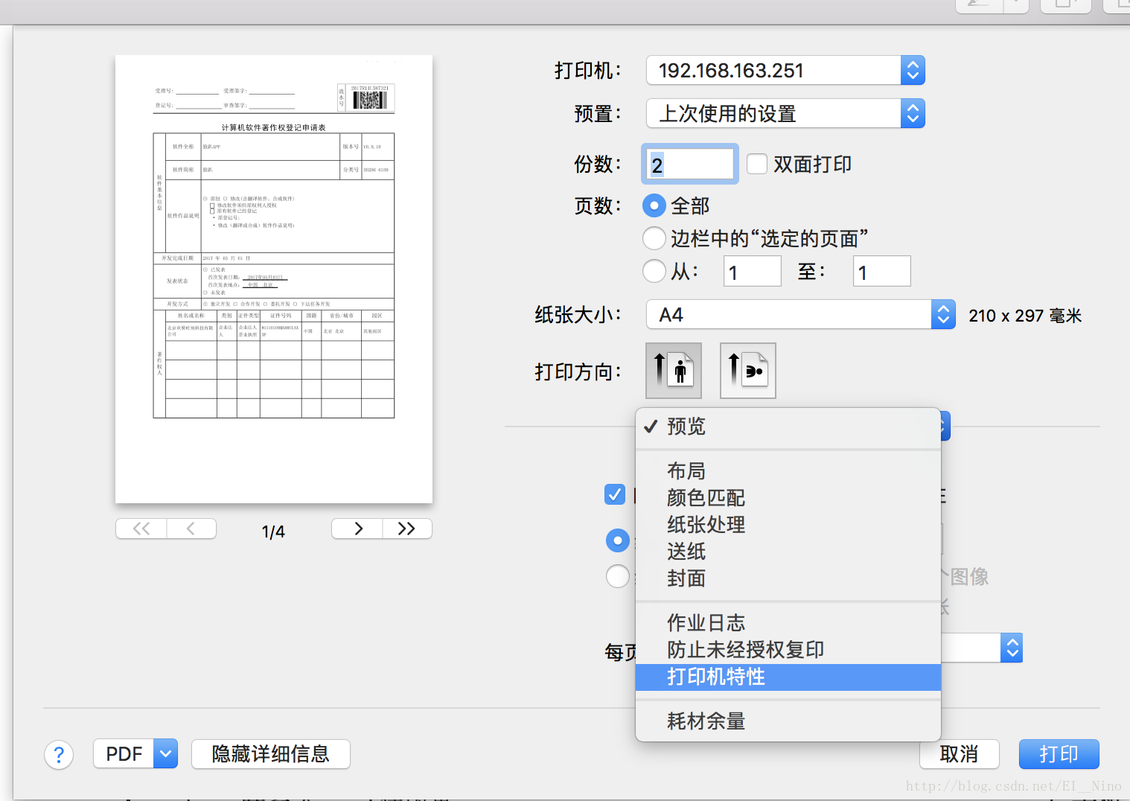Screen dimensions: 1130x801
Task: Open the 纸张大小 A4 dropdown
Action: click(x=800, y=315)
